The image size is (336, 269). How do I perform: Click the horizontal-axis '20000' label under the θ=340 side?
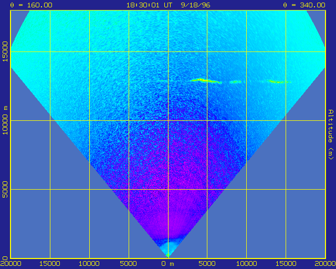click(325, 264)
